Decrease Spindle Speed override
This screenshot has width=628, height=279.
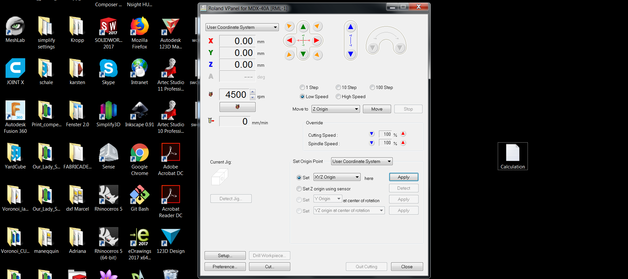click(x=372, y=143)
